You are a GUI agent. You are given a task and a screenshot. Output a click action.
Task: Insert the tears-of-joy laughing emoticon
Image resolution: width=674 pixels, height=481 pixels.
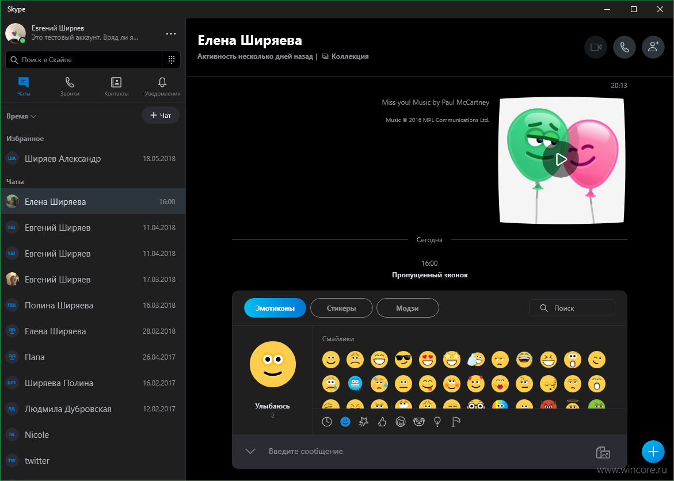(524, 360)
